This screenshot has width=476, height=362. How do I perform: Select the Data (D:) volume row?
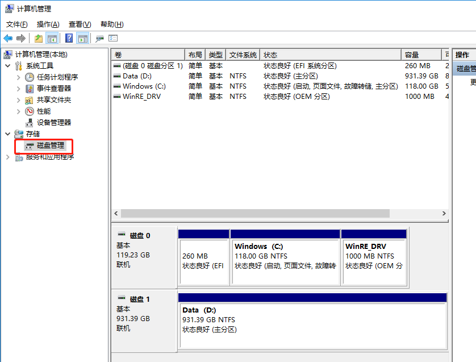click(x=280, y=76)
